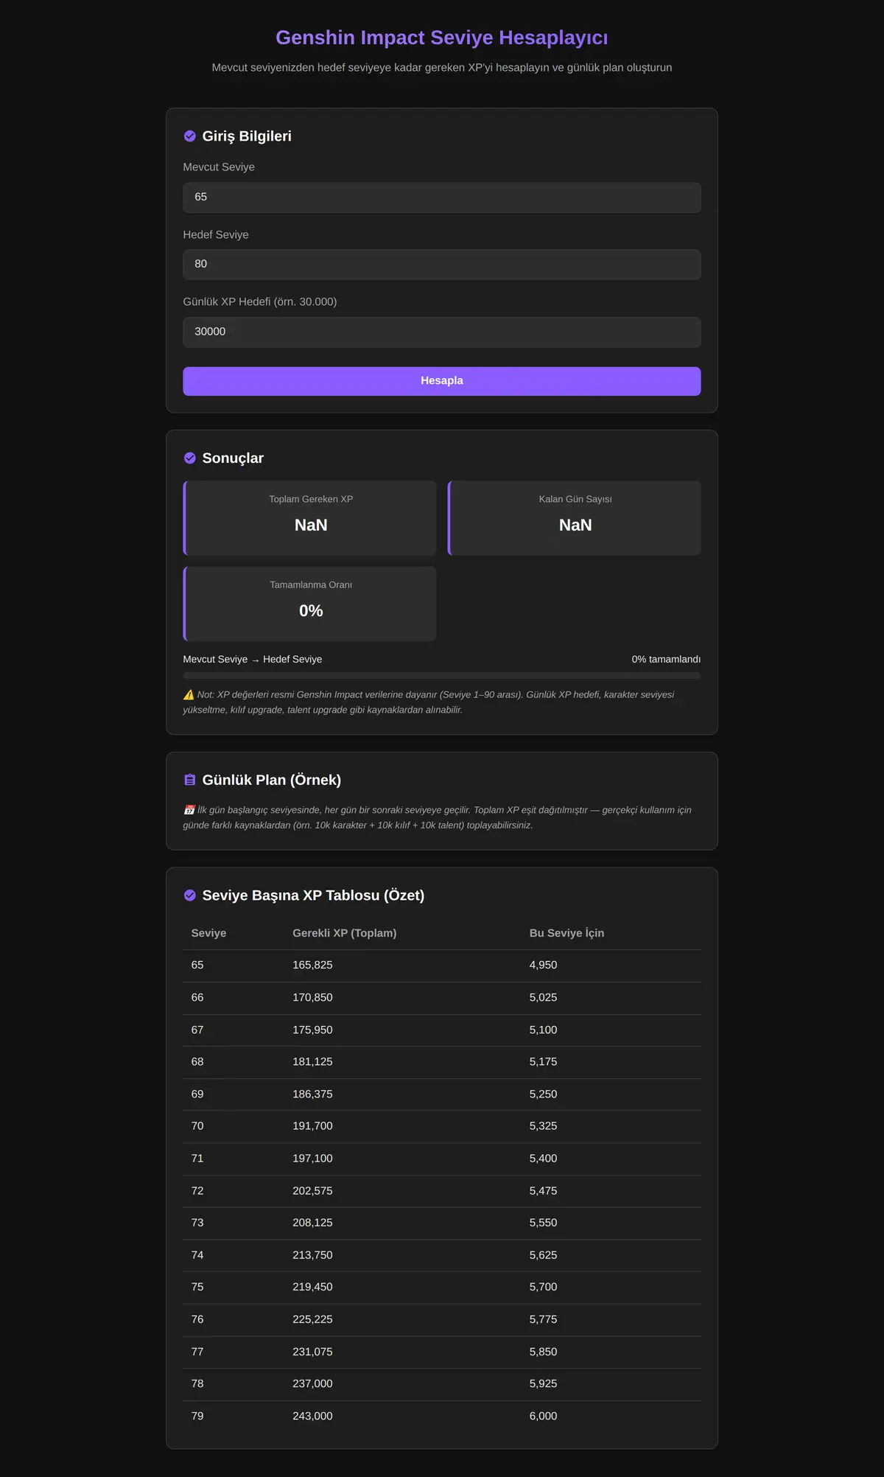This screenshot has height=1477, width=884.
Task: Click the Kalan Gün Sayısı result card
Action: click(x=575, y=518)
